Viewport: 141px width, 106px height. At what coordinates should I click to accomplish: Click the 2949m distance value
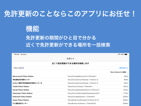click(126, 103)
